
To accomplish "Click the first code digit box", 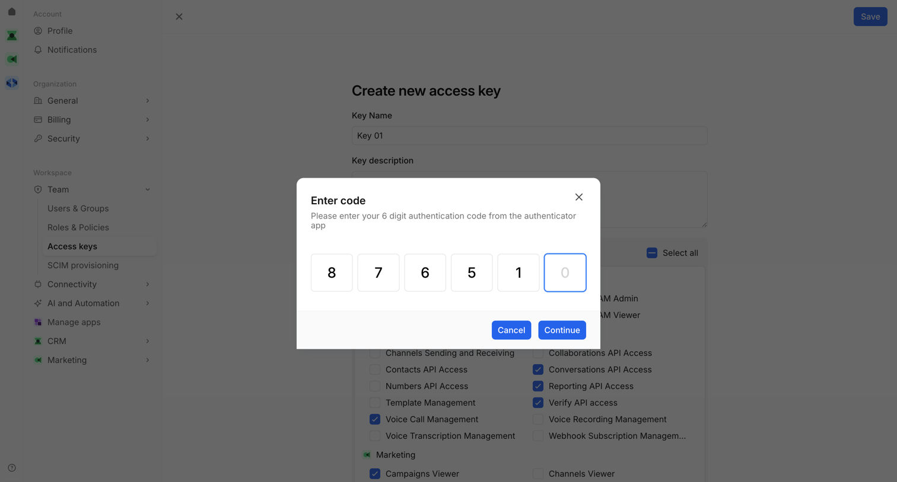I will coord(332,272).
